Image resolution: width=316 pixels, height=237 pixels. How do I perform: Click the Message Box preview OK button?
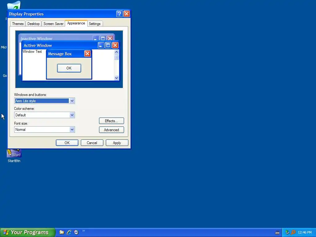coord(69,68)
